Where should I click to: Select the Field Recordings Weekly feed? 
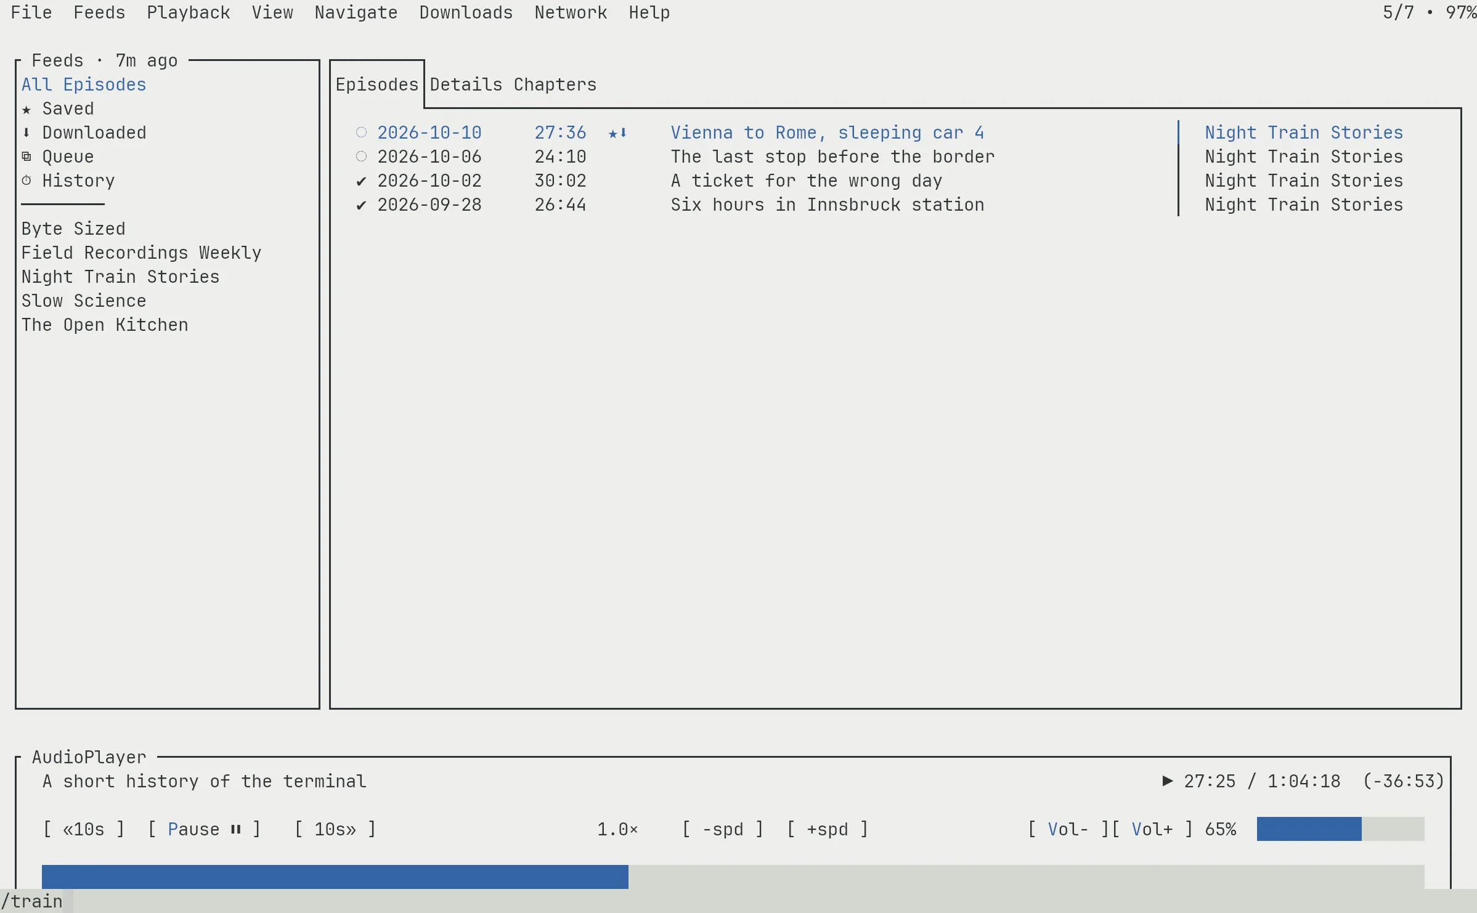point(142,253)
